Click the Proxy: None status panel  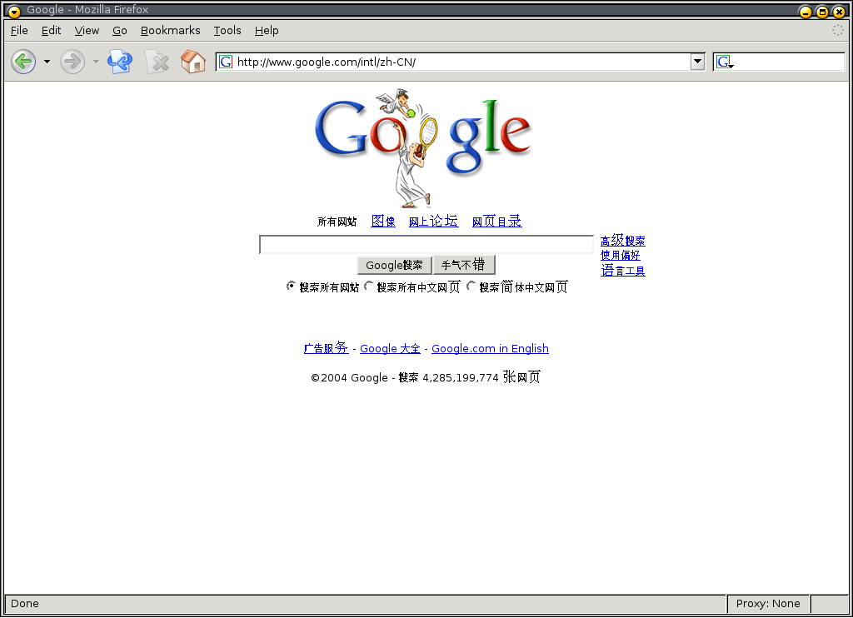click(x=768, y=603)
